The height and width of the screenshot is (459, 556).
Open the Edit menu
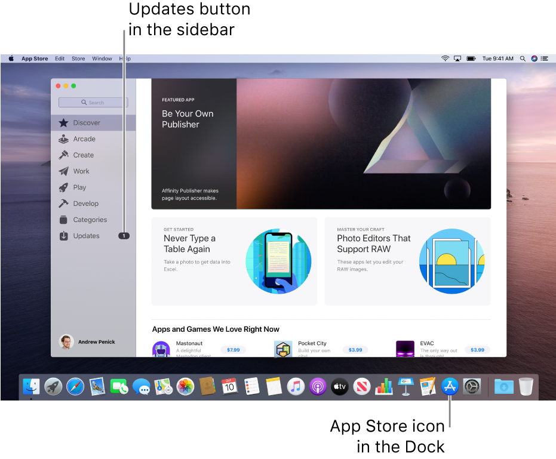pyautogui.click(x=60, y=58)
